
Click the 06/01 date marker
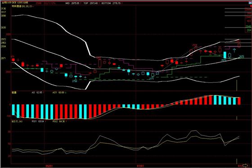point(49,165)
